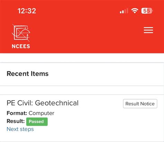Tap the 12:32 clock in status bar
The height and width of the screenshot is (142, 164).
point(27,11)
